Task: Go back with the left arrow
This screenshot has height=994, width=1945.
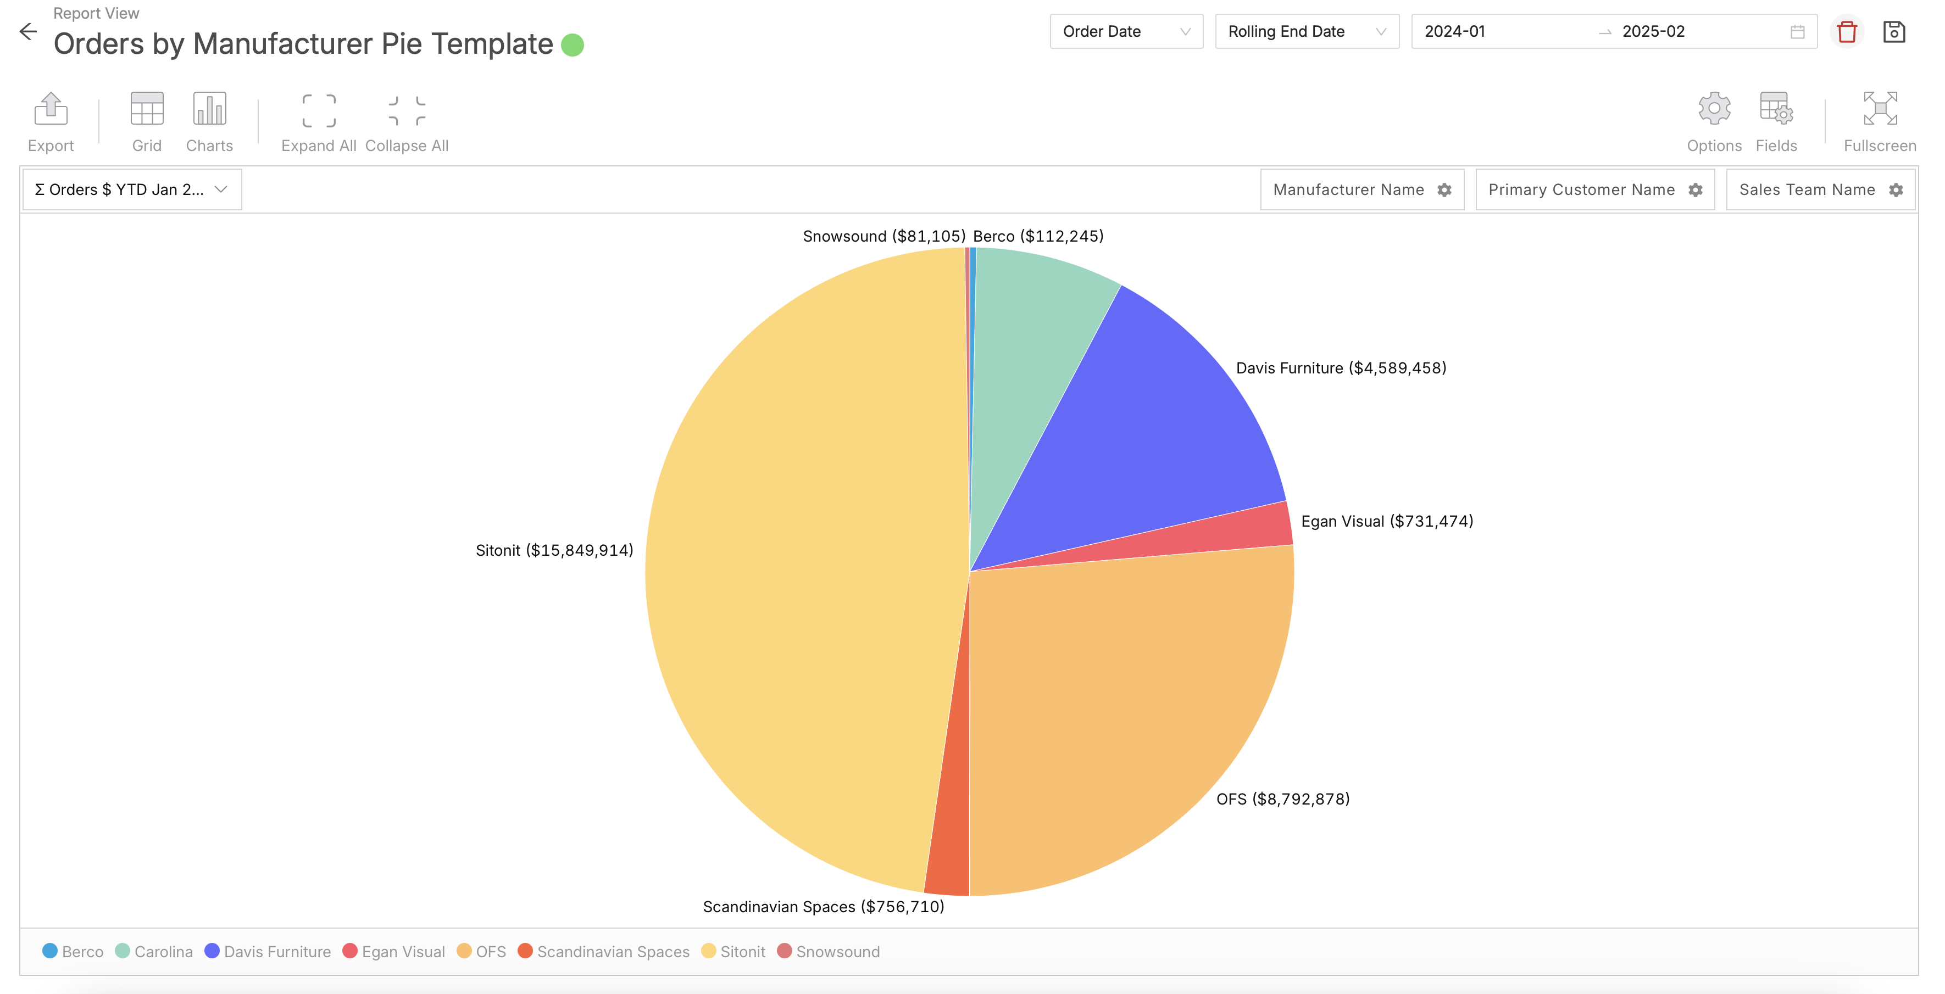Action: tap(28, 32)
